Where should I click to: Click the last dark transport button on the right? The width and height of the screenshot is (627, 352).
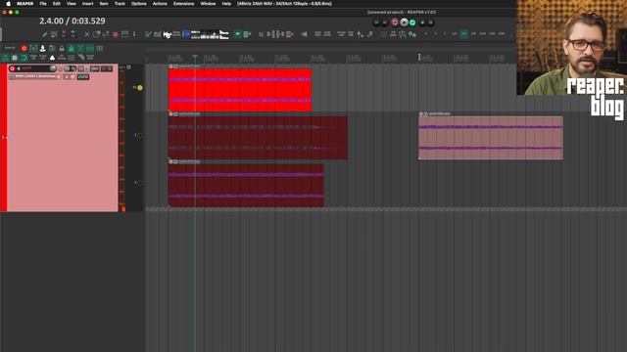click(431, 22)
